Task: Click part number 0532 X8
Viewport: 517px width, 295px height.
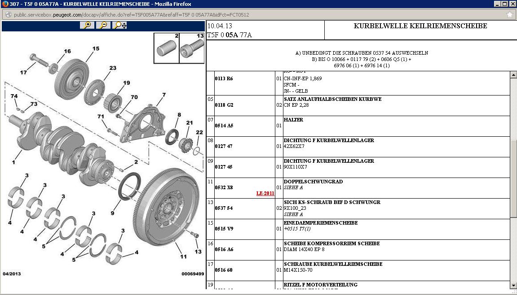Action: [224, 187]
